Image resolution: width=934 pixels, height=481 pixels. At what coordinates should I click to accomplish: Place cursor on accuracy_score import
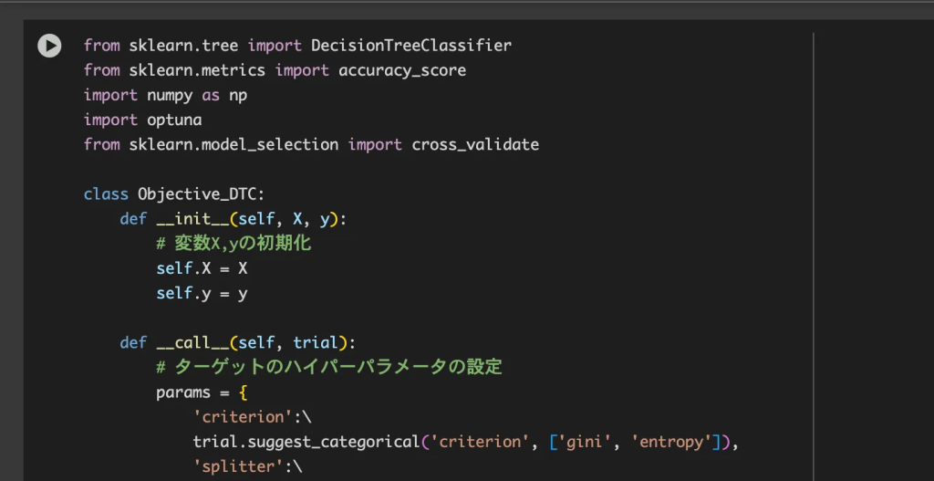[402, 70]
